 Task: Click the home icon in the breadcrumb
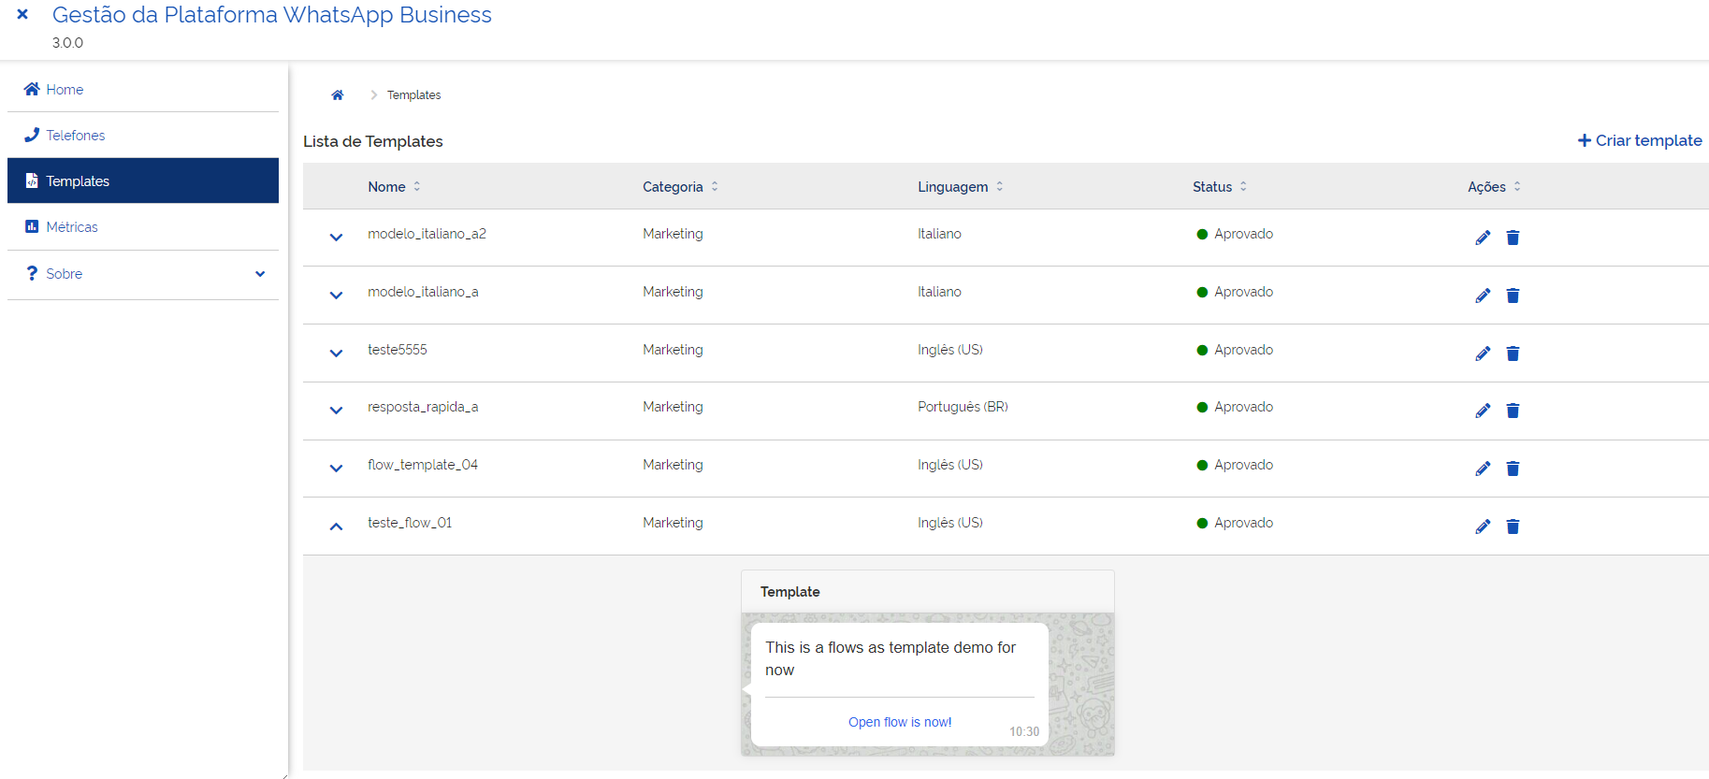tap(338, 95)
